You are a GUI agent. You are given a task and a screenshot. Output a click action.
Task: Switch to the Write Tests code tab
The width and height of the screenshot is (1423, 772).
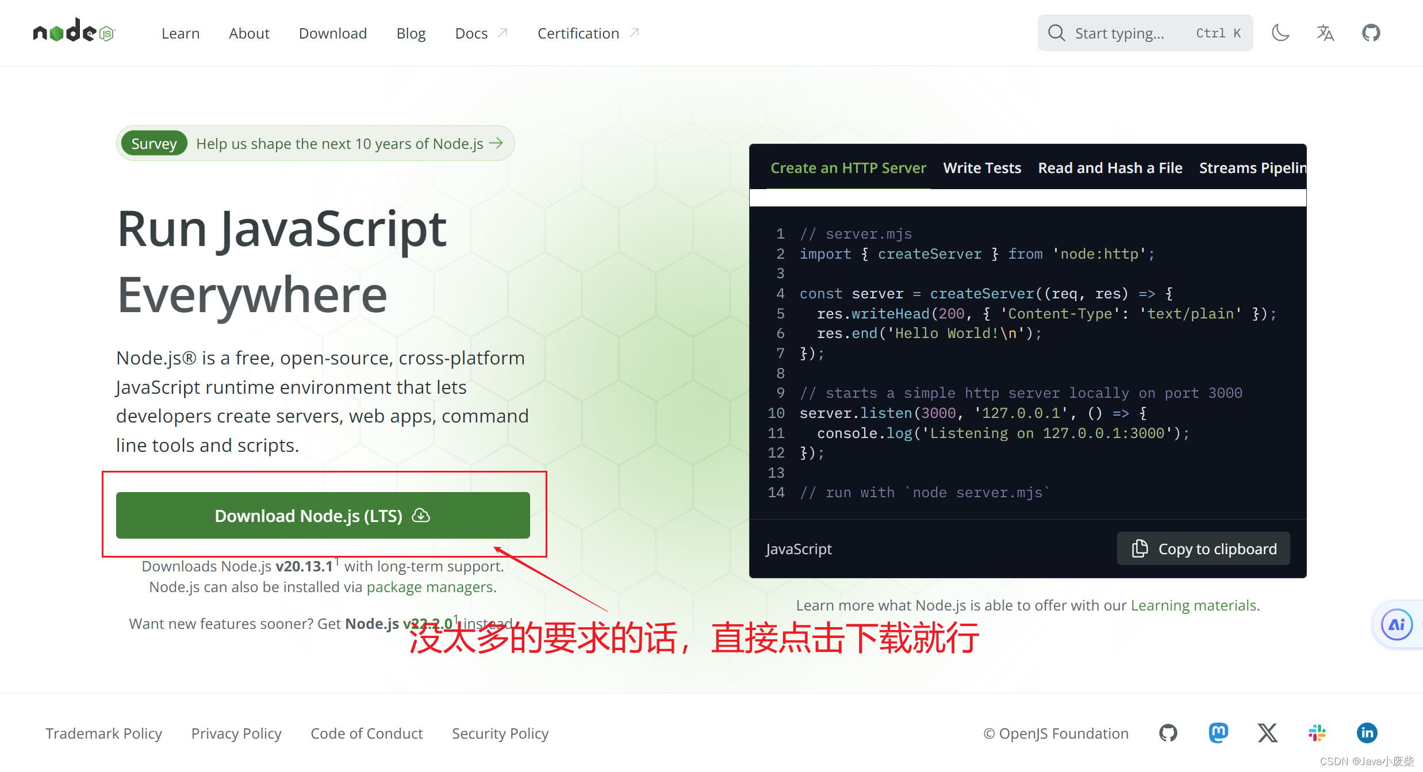[981, 168]
